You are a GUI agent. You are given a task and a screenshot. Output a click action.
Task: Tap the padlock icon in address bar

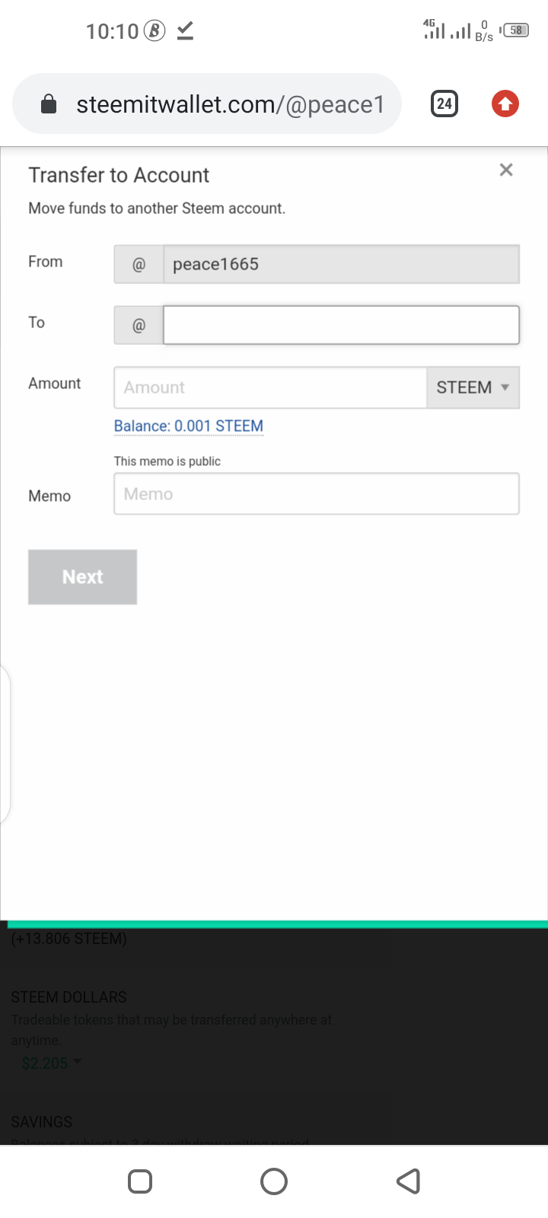pyautogui.click(x=49, y=104)
